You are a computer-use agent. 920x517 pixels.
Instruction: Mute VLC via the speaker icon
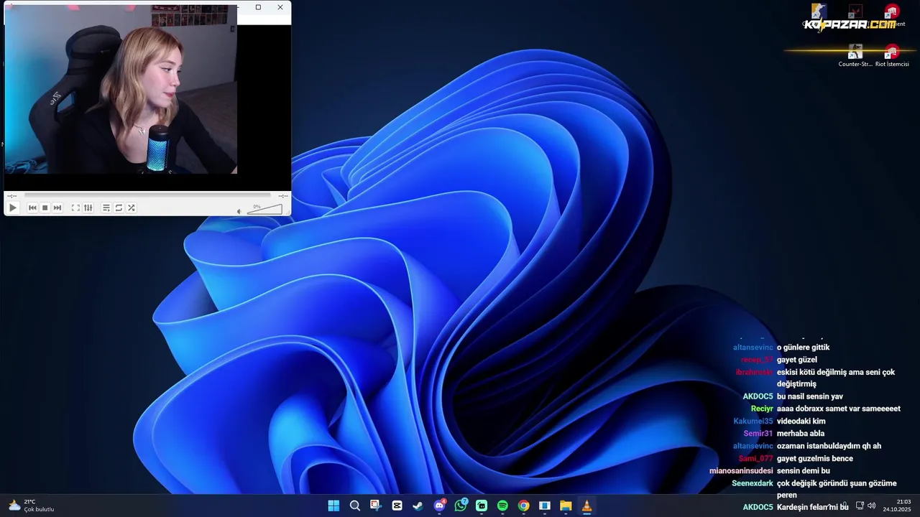(x=239, y=211)
